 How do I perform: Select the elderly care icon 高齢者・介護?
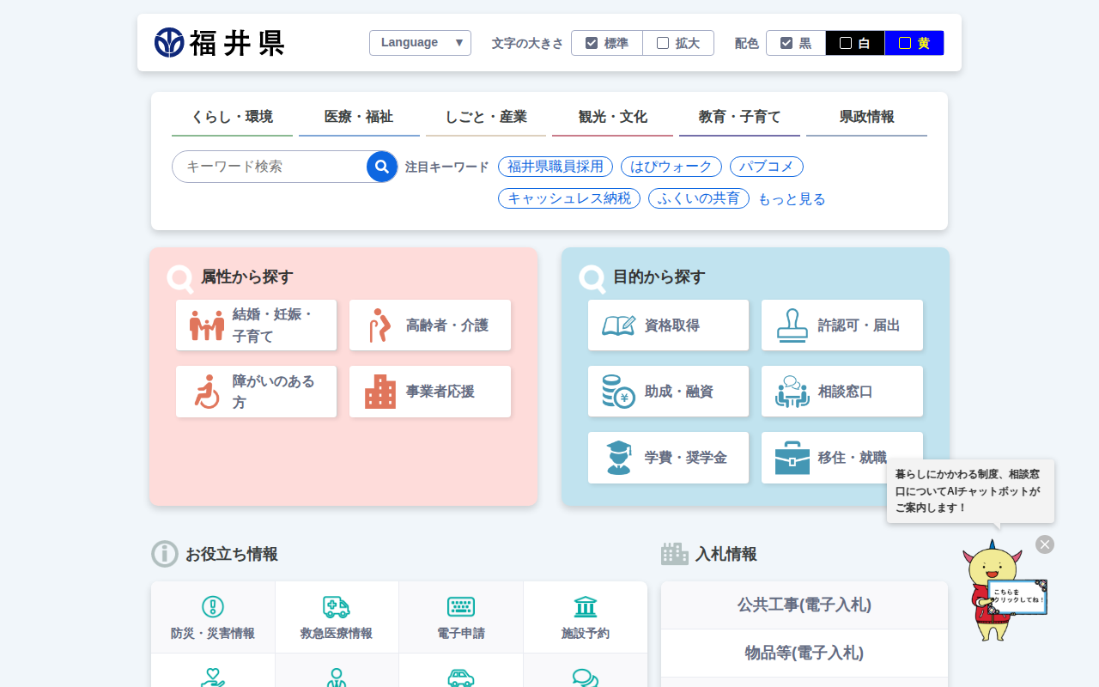379,325
